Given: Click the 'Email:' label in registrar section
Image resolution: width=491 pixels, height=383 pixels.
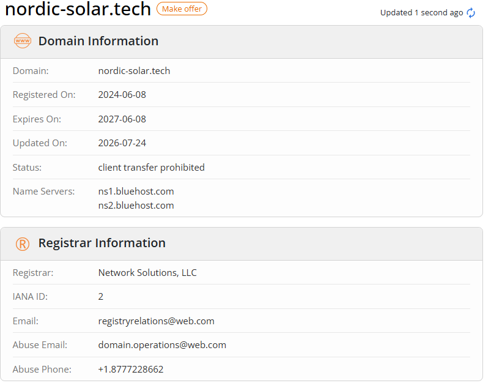Looking at the screenshot, I should pyautogui.click(x=25, y=321).
